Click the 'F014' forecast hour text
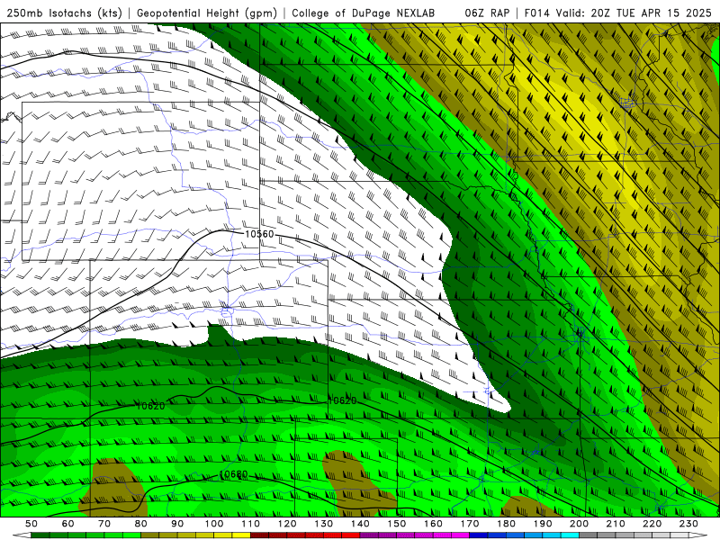Image resolution: width=720 pixels, height=540 pixels. [x=537, y=13]
